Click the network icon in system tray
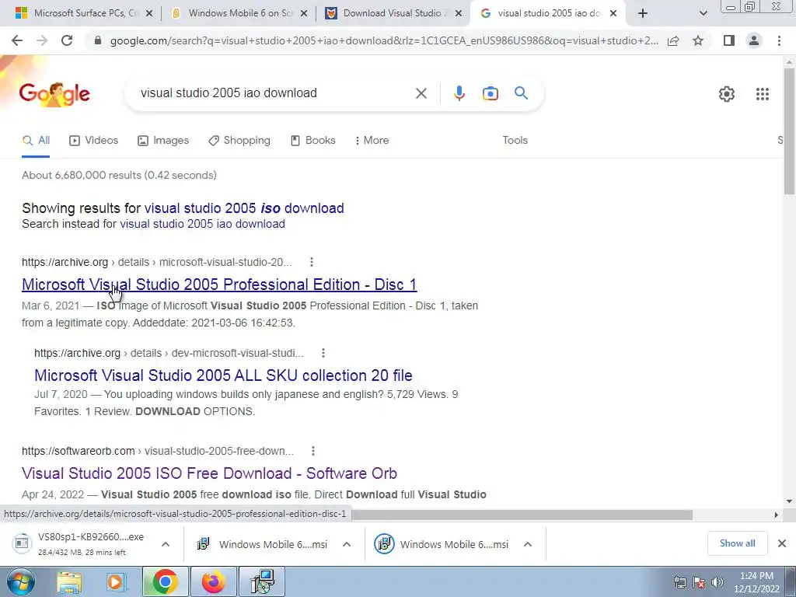Viewport: 796px width, 597px height. 679,582
